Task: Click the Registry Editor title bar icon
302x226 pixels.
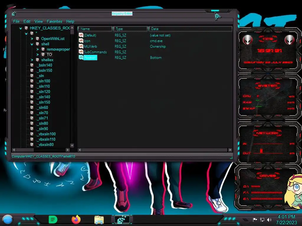Action: [x=14, y=14]
